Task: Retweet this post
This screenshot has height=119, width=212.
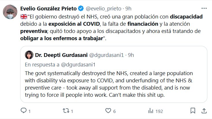Action: [x=66, y=111]
